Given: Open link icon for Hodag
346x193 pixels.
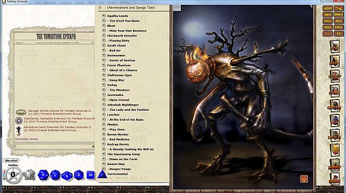Looking at the screenshot, I should [104, 84].
